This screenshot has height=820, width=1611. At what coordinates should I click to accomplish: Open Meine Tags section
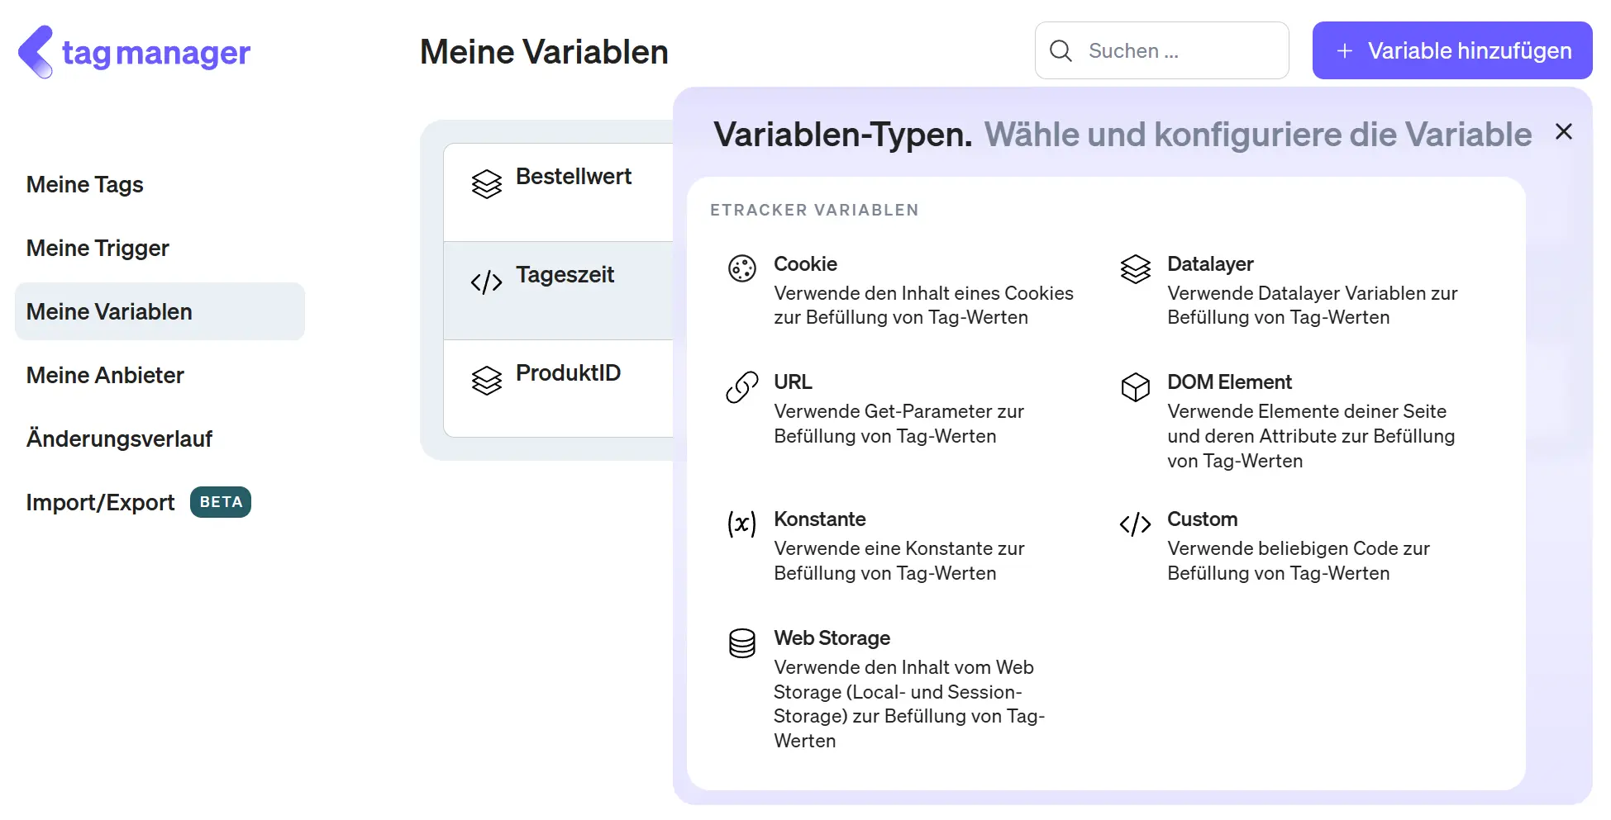(84, 184)
